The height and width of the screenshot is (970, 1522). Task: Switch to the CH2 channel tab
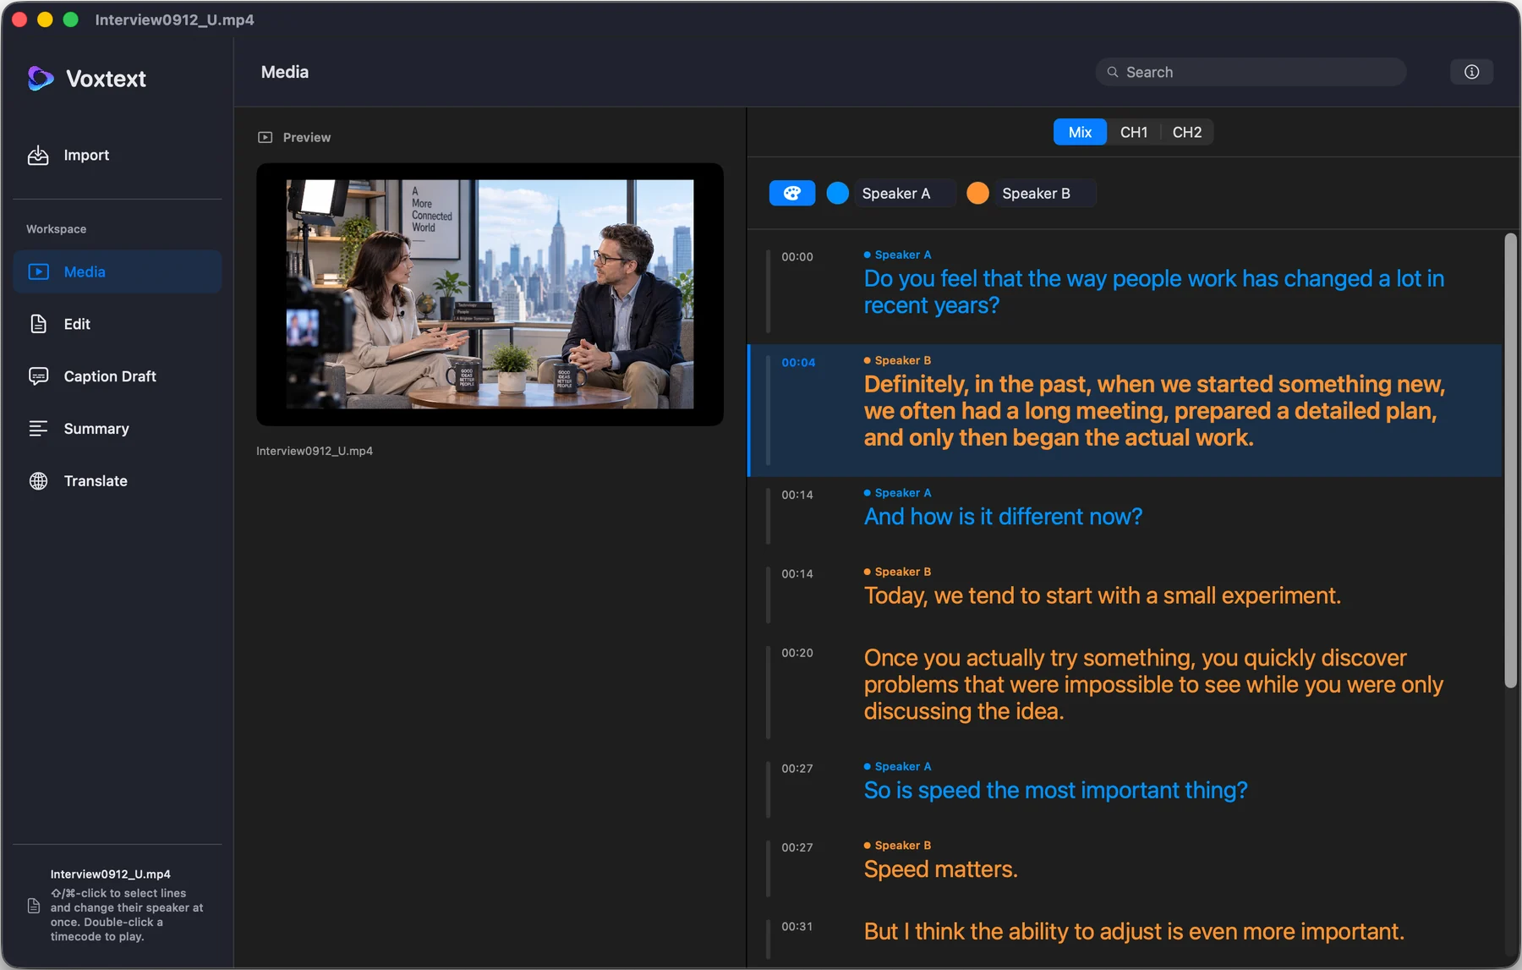[x=1187, y=132]
